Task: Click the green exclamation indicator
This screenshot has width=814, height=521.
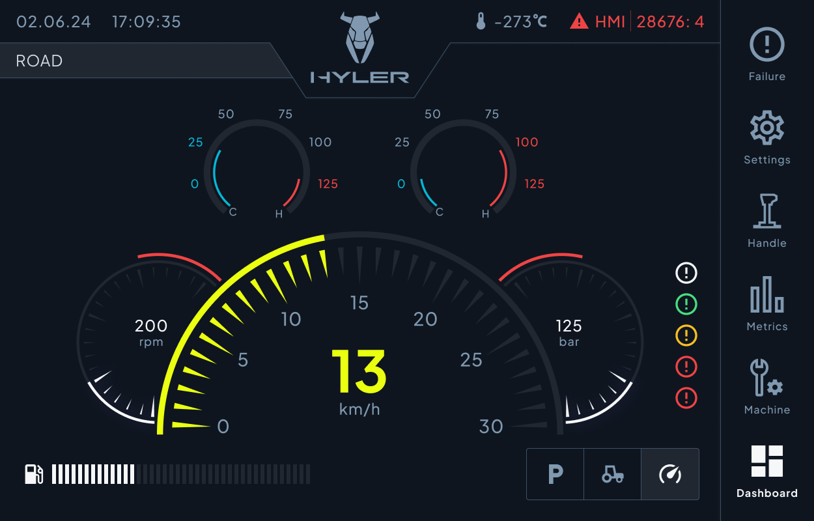Action: pos(686,304)
